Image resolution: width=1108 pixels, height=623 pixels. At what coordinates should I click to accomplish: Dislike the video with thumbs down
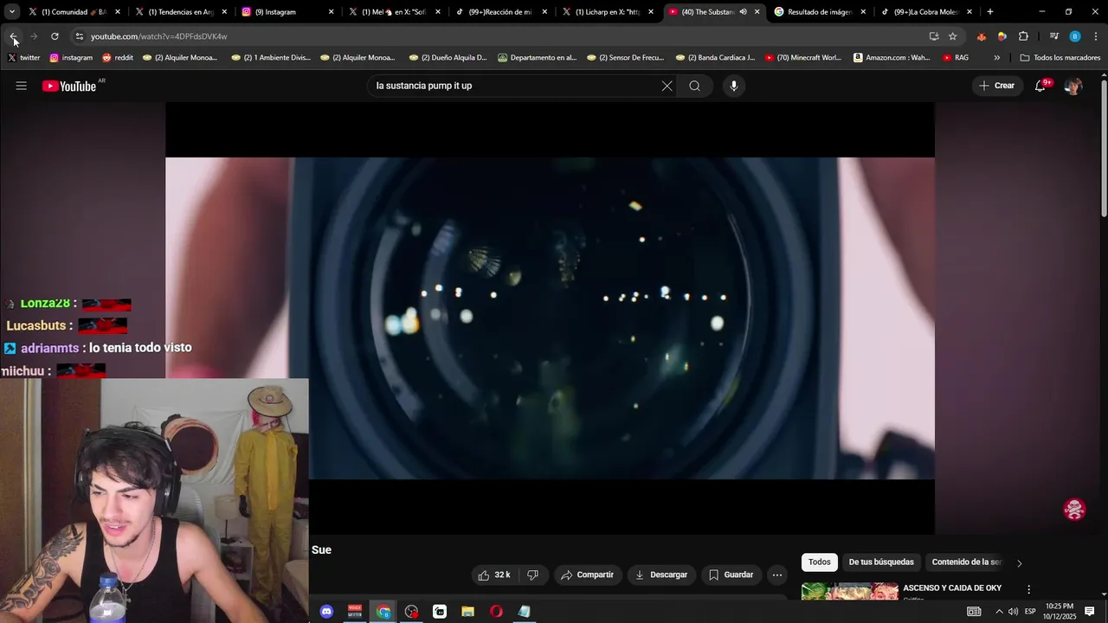533,575
